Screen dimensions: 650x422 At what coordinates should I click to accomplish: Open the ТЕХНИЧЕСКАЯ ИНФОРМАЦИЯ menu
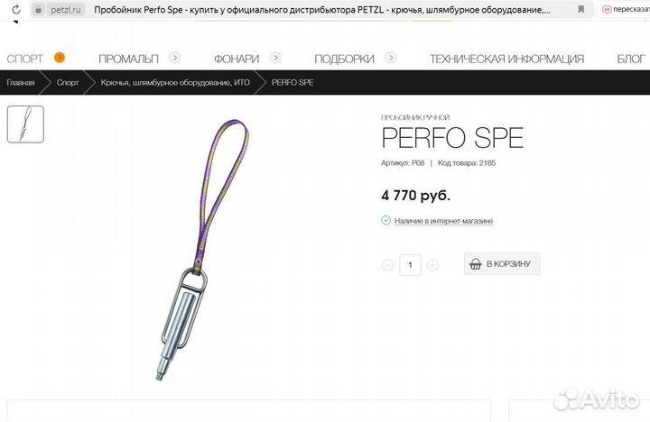[x=506, y=59]
